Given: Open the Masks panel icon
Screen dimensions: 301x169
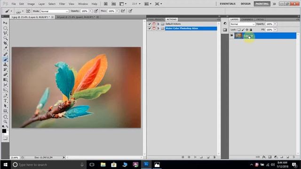Looking at the screenshot, I should pyautogui.click(x=225, y=30).
